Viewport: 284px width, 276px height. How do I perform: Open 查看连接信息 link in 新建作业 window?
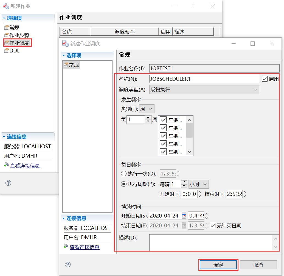(x=25, y=166)
